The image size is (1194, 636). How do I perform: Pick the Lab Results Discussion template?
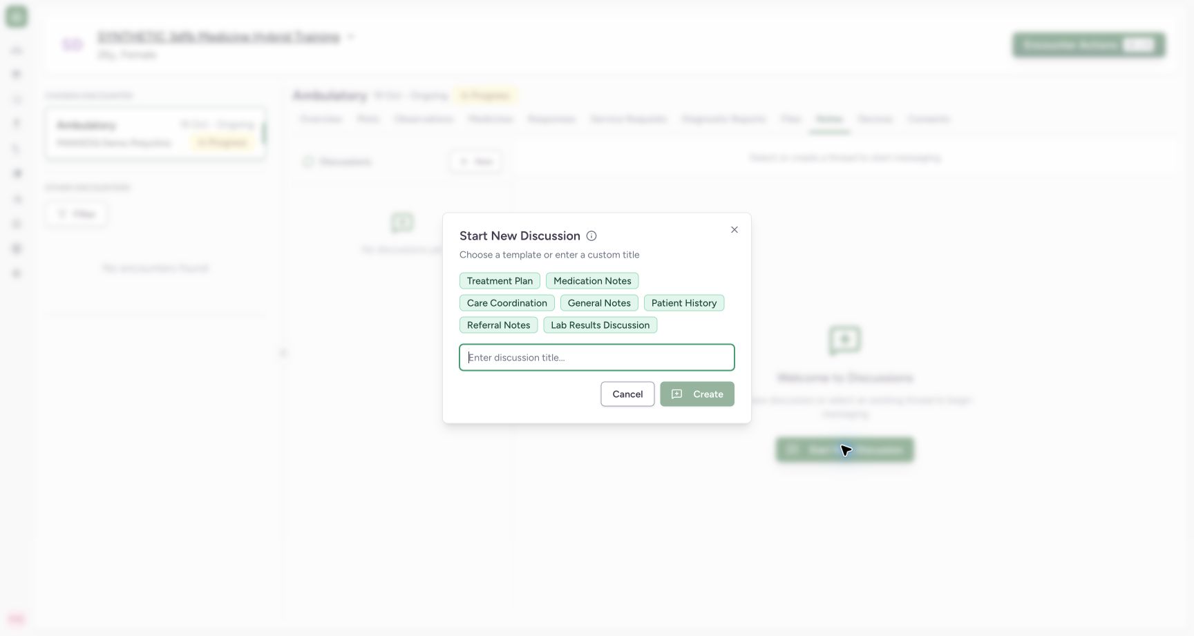pyautogui.click(x=600, y=325)
